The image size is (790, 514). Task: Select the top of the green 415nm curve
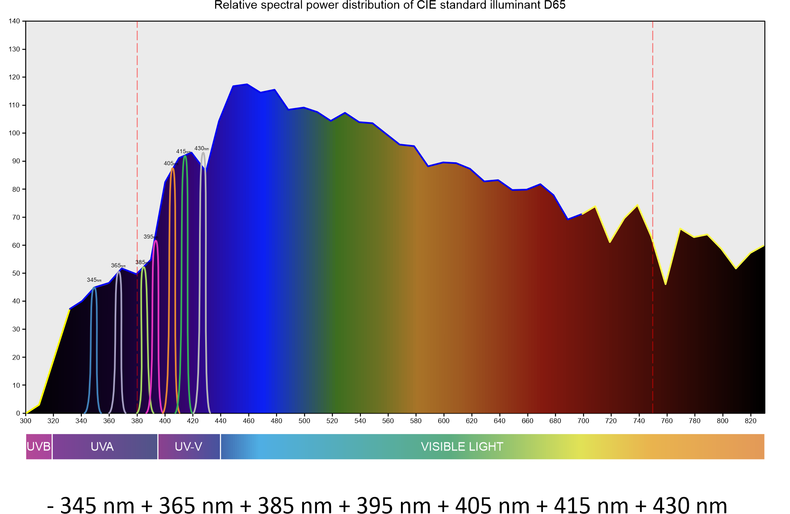[x=185, y=156]
